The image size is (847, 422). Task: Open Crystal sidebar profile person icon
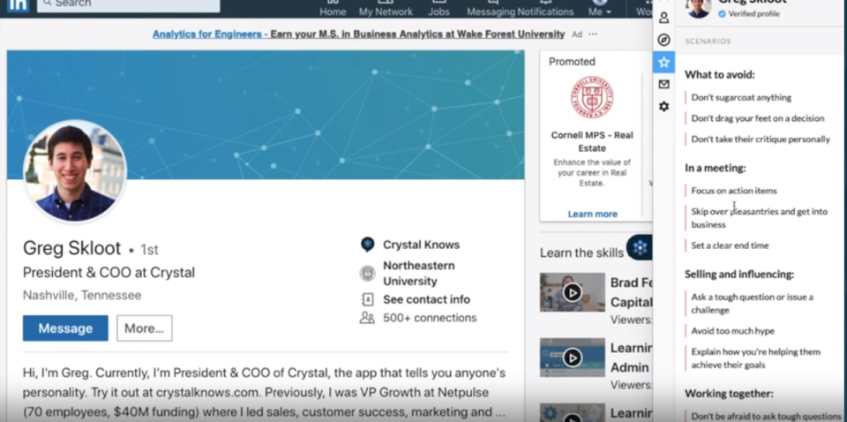(x=664, y=17)
